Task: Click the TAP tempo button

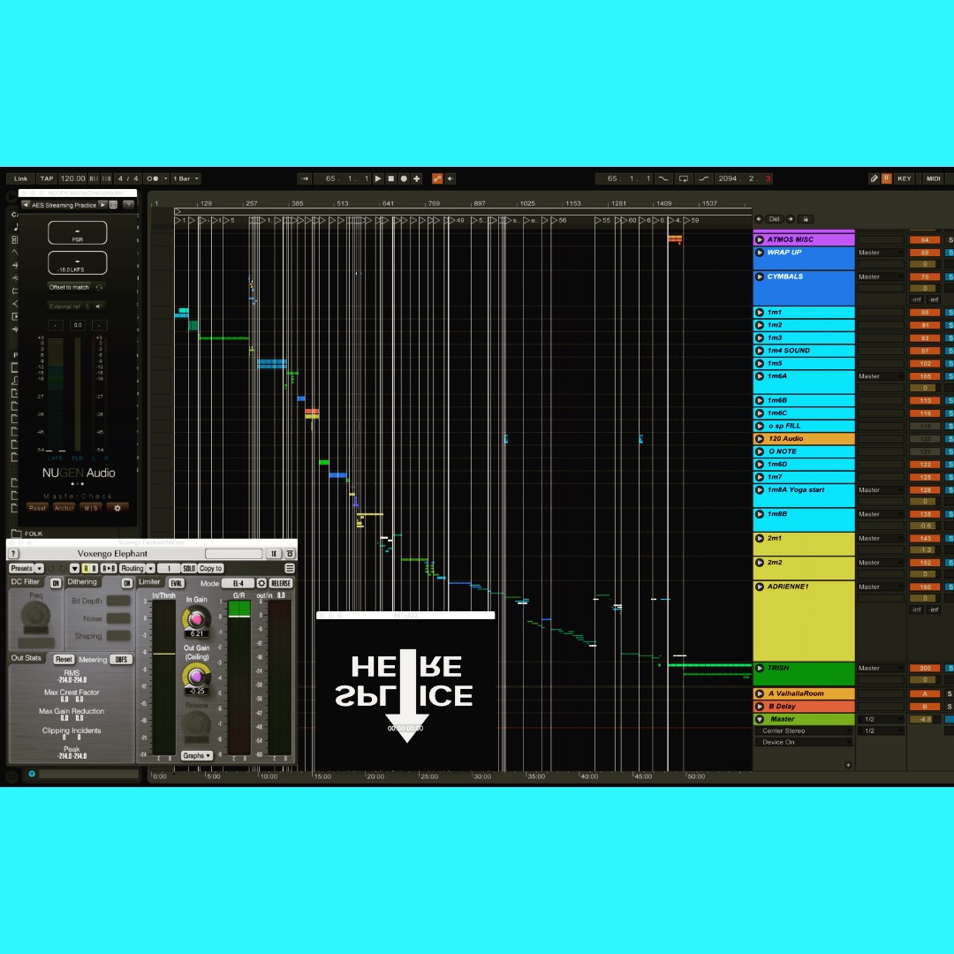Action: tap(46, 178)
